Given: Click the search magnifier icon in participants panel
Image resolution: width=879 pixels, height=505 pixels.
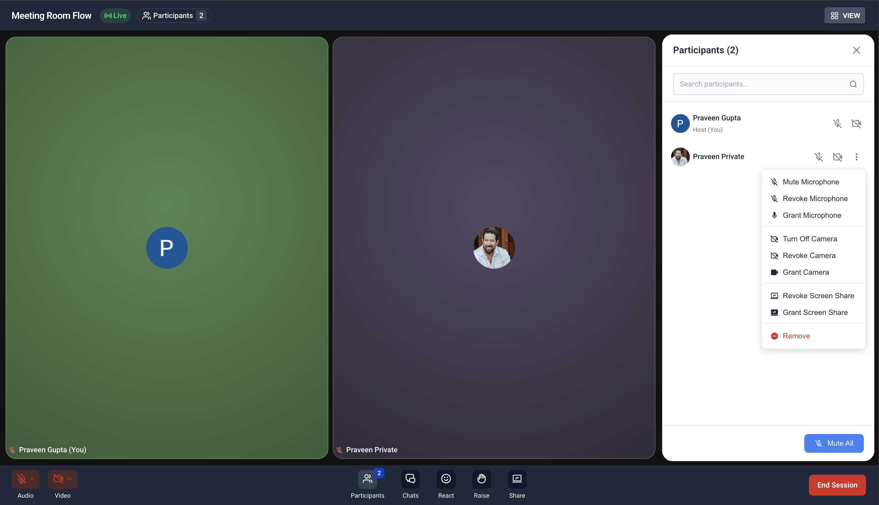Looking at the screenshot, I should (x=853, y=84).
